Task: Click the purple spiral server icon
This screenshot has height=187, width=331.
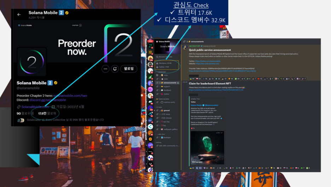Action: (x=150, y=89)
